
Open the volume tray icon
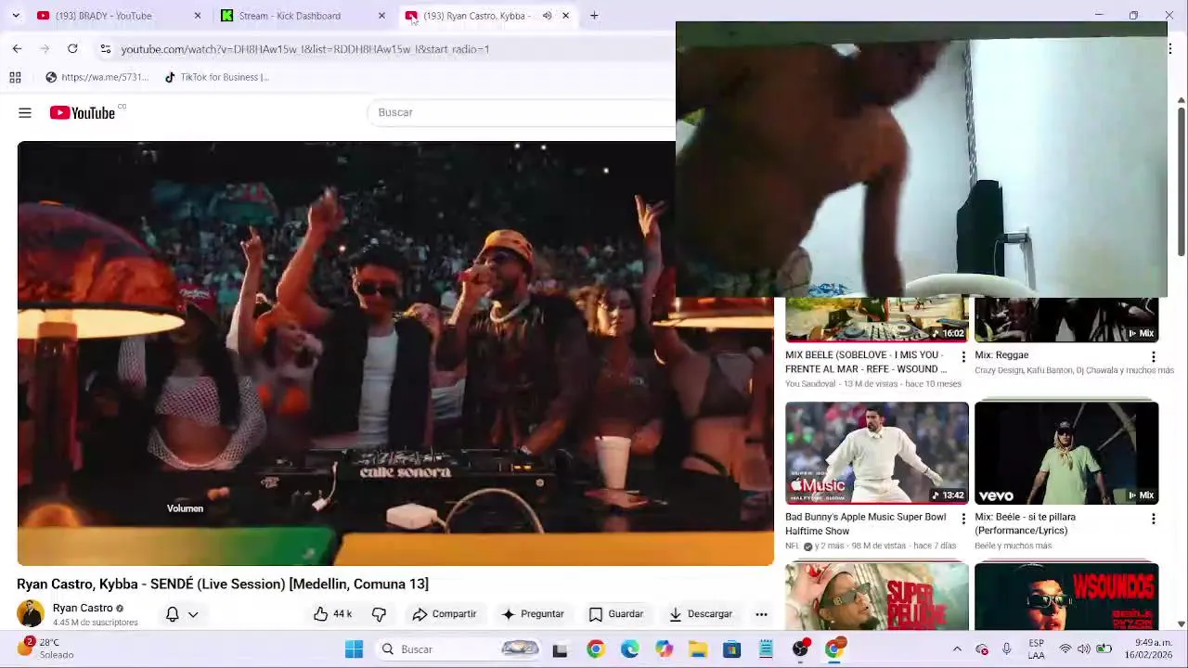tap(1084, 649)
